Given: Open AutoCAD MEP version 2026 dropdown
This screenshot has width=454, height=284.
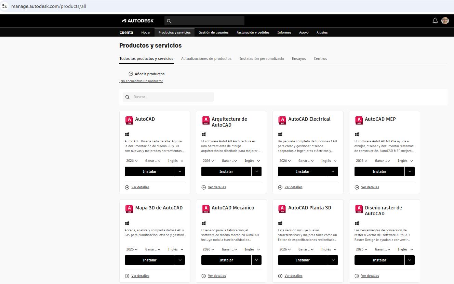Looking at the screenshot, I should pos(362,161).
